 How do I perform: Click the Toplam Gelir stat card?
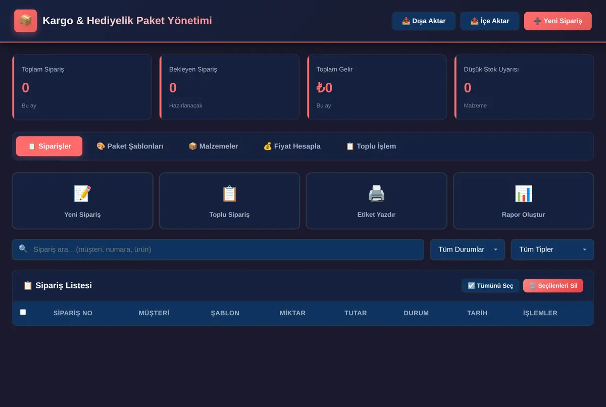tap(377, 87)
